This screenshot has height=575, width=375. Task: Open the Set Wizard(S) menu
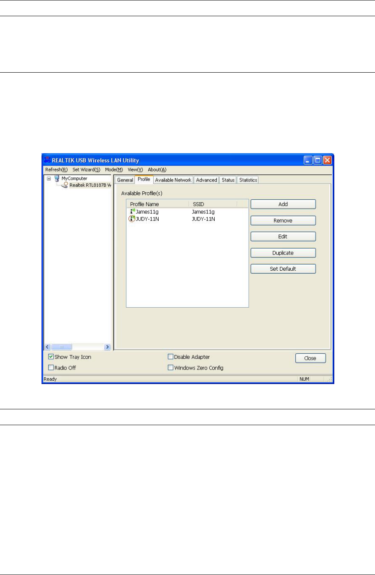(x=86, y=169)
